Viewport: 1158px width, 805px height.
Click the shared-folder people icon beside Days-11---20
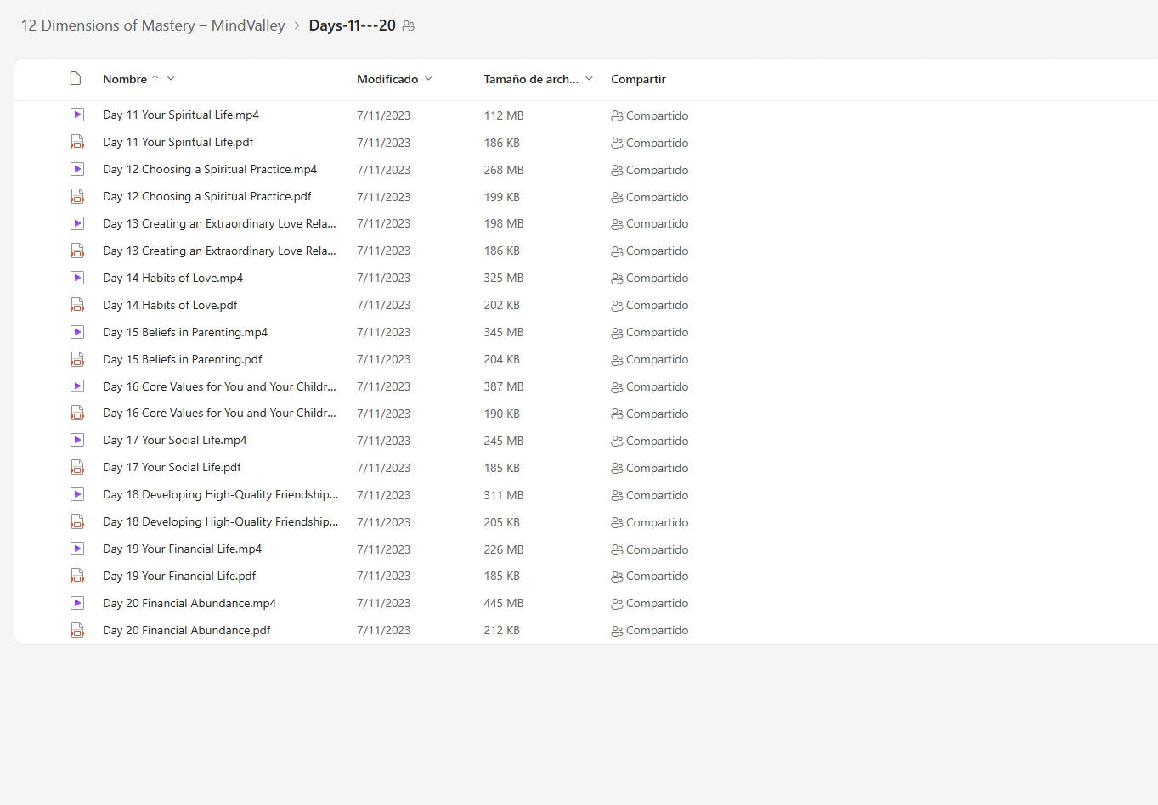pyautogui.click(x=409, y=26)
